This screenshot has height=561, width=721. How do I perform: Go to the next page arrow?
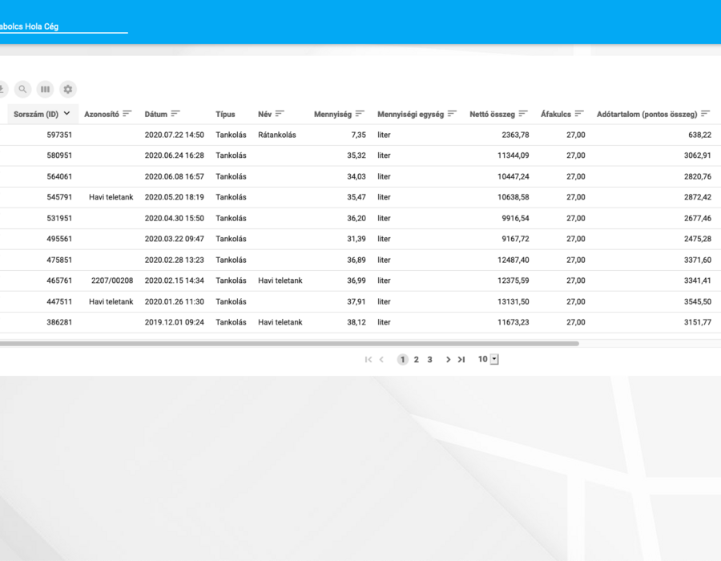coord(448,360)
